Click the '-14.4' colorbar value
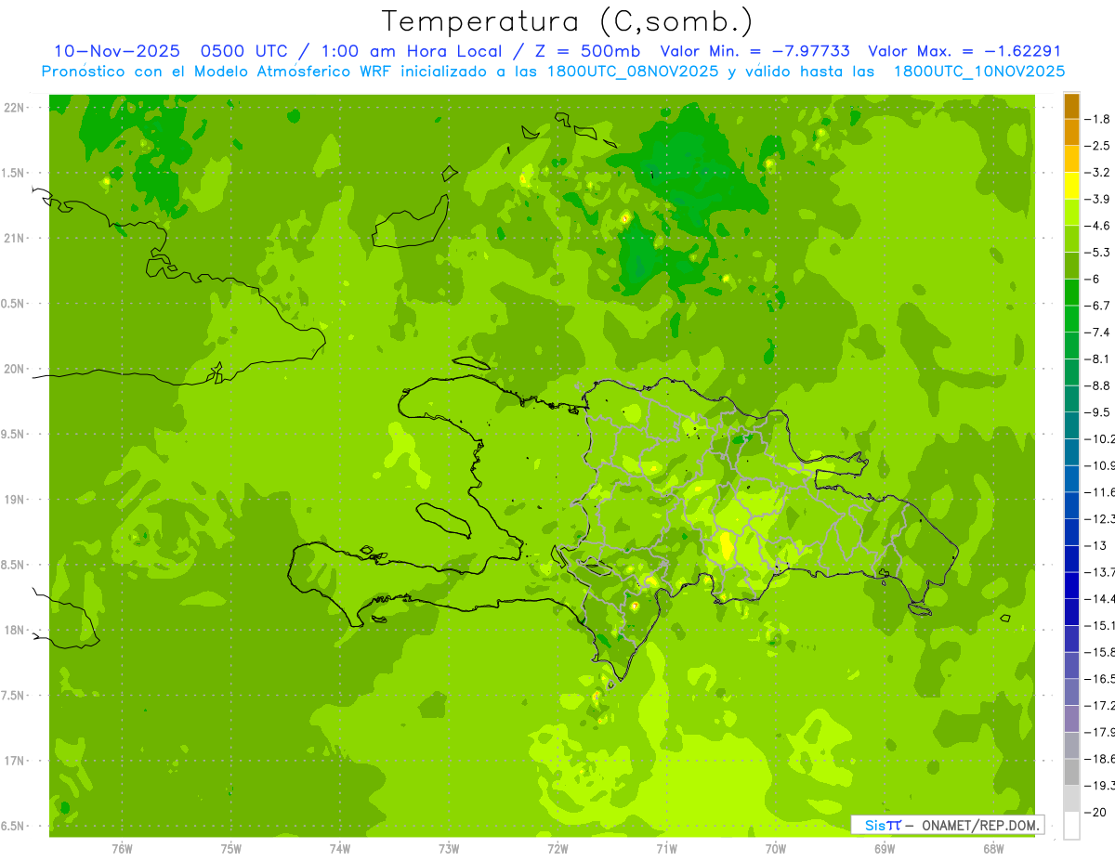 pyautogui.click(x=1099, y=598)
